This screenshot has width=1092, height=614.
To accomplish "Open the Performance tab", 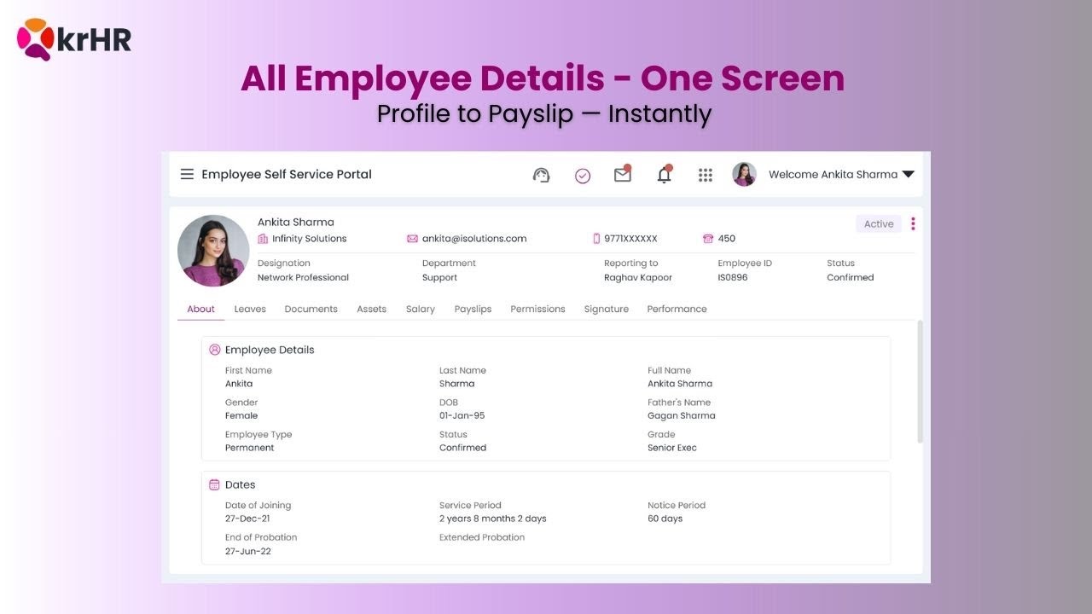I will tap(677, 309).
